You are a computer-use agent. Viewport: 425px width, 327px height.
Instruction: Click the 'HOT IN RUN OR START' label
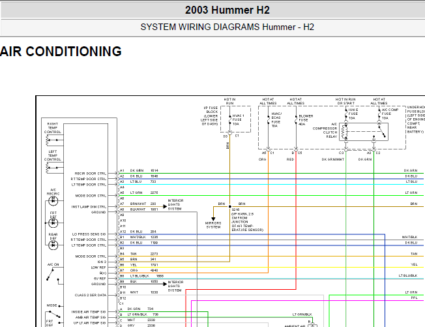345,101
